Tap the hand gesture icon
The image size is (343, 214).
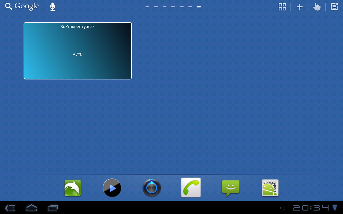coord(317,7)
